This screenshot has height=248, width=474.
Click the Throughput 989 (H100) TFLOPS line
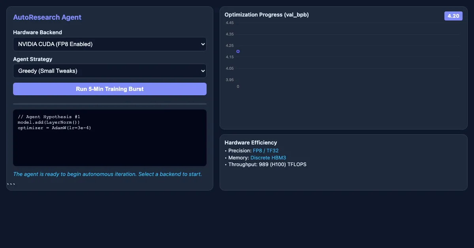coord(265,165)
